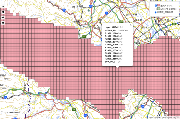Screen dimensions: 180x119
Task: Click the zoom out minus button
Action: point(3,6)
